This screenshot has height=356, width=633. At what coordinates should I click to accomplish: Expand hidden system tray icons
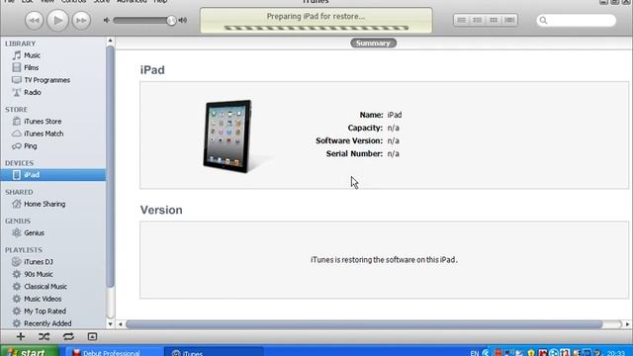(x=486, y=353)
